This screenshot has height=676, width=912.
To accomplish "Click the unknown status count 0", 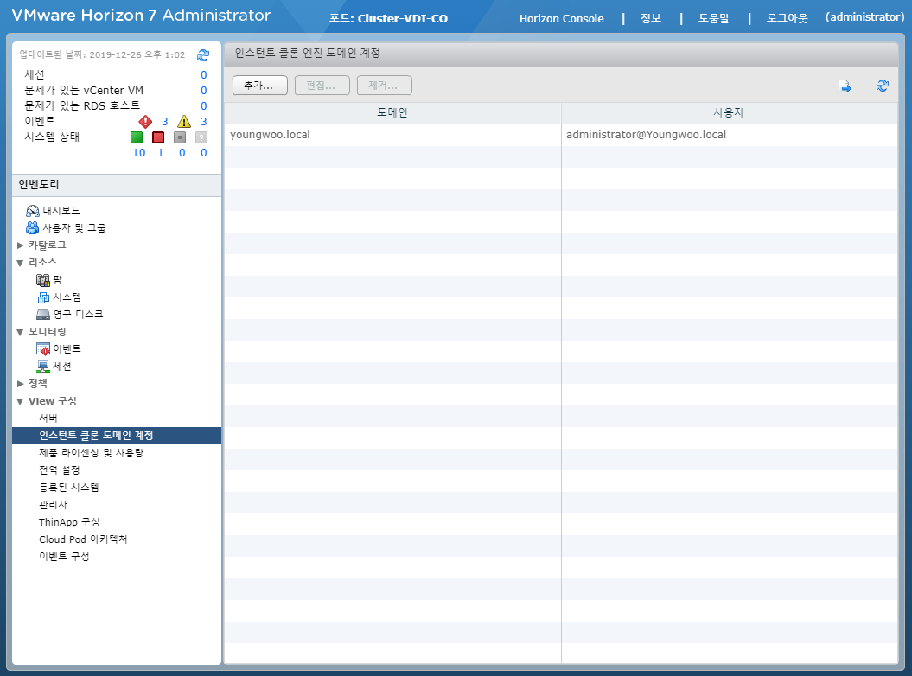I will 203,153.
